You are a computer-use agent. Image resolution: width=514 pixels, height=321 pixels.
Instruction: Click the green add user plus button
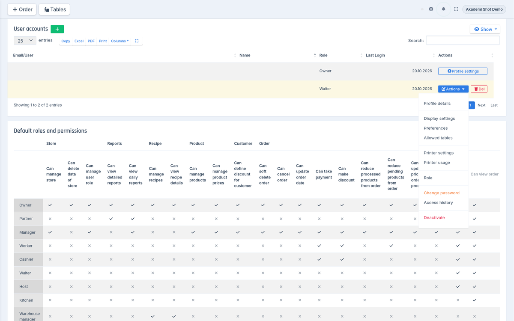point(57,29)
